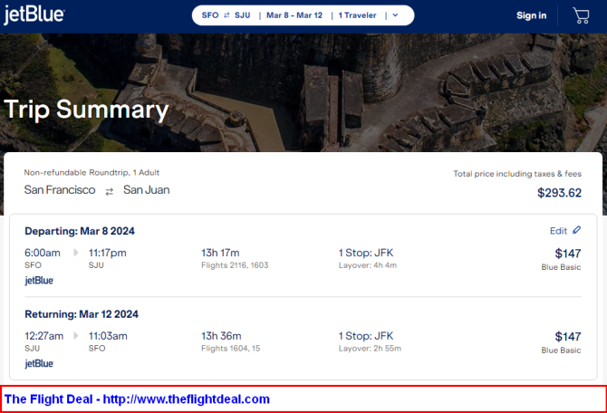Viewport: 607px width, 413px height.
Task: Click 'Returning: Mar 12 2024' heading
Action: 82,314
